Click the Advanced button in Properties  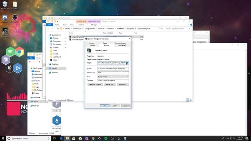tap(123, 85)
